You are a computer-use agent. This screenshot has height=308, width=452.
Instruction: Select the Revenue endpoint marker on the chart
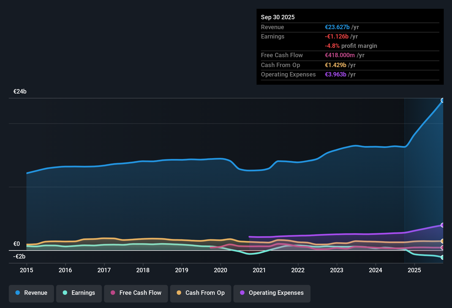(x=443, y=100)
